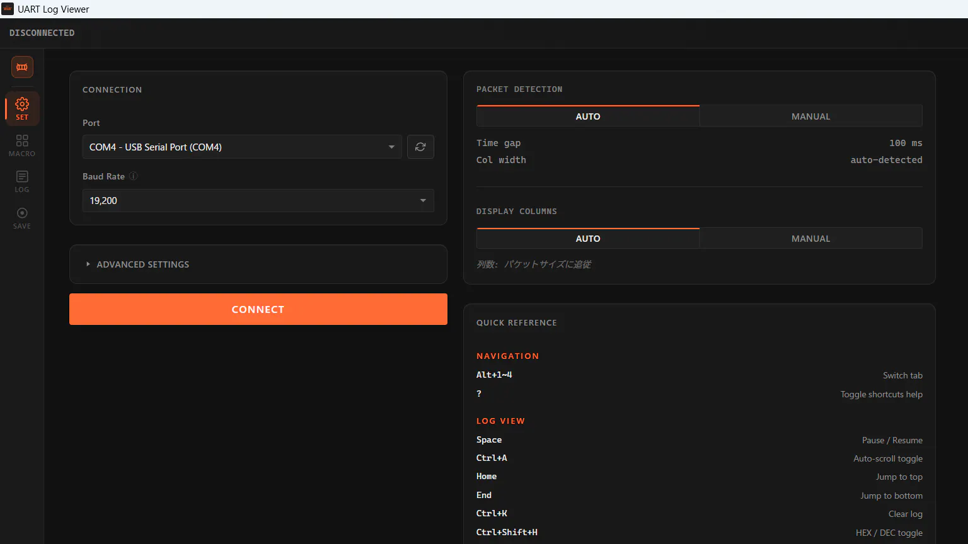Click the Jump to bottom description

pyautogui.click(x=891, y=496)
